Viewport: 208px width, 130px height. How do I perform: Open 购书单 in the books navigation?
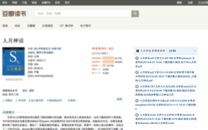click(69, 26)
